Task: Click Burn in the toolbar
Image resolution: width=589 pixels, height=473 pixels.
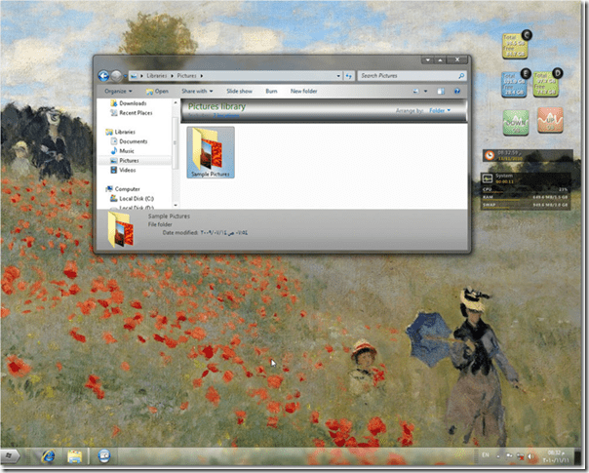Action: coord(270,91)
